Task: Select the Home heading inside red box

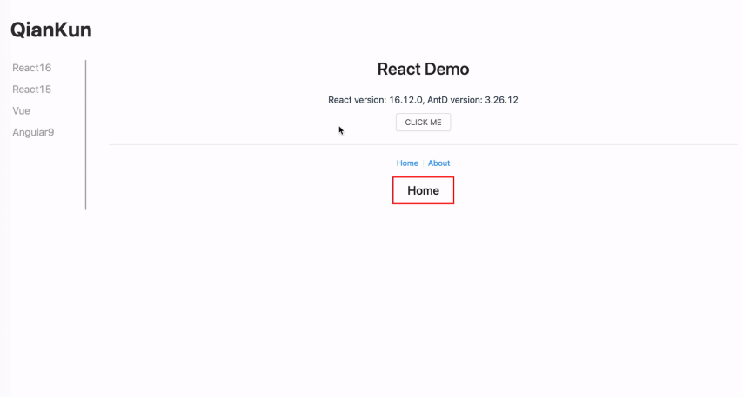Action: 423,191
